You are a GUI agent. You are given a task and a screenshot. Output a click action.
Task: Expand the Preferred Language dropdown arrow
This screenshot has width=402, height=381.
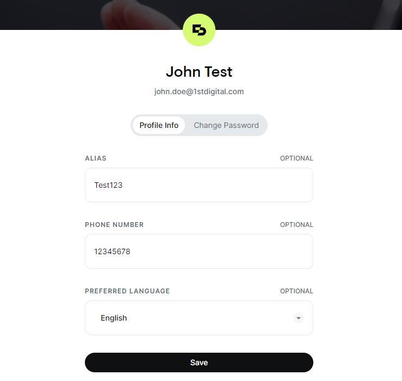(x=299, y=318)
